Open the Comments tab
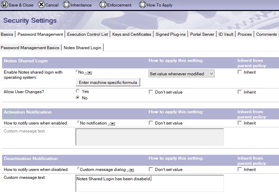This screenshot has width=279, height=194. 267,34
